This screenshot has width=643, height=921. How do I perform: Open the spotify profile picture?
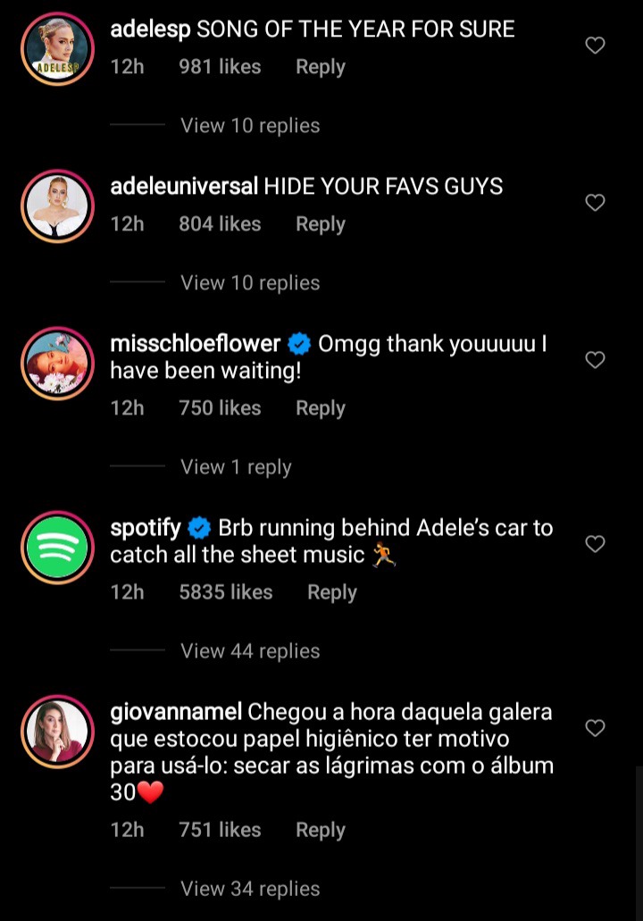click(57, 547)
